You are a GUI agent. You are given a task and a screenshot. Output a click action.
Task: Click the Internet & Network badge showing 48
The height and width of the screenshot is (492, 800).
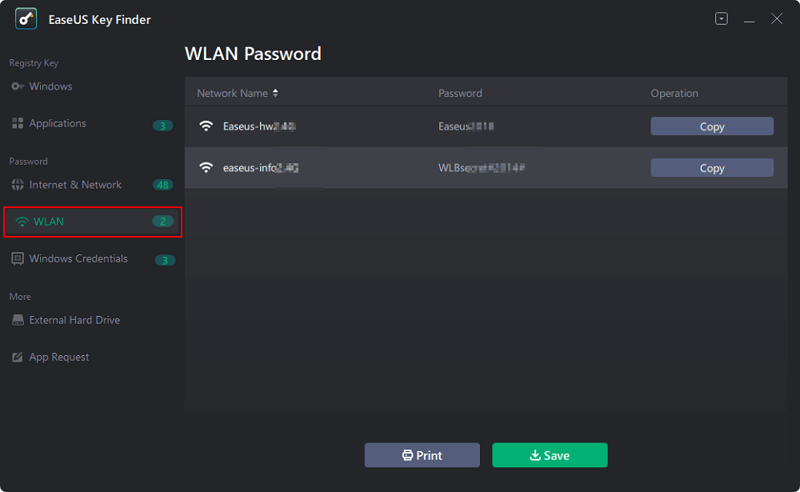[162, 184]
